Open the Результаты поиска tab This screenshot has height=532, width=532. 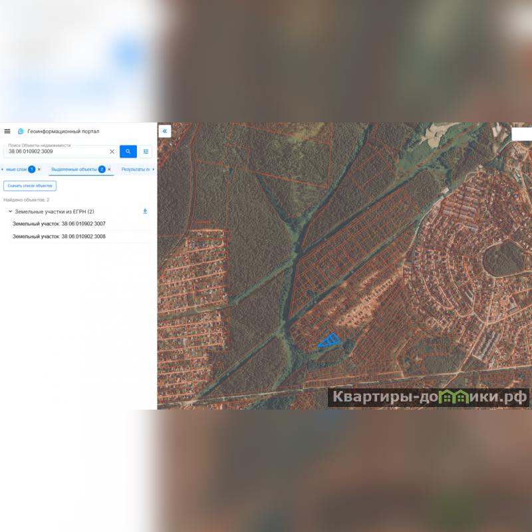136,170
